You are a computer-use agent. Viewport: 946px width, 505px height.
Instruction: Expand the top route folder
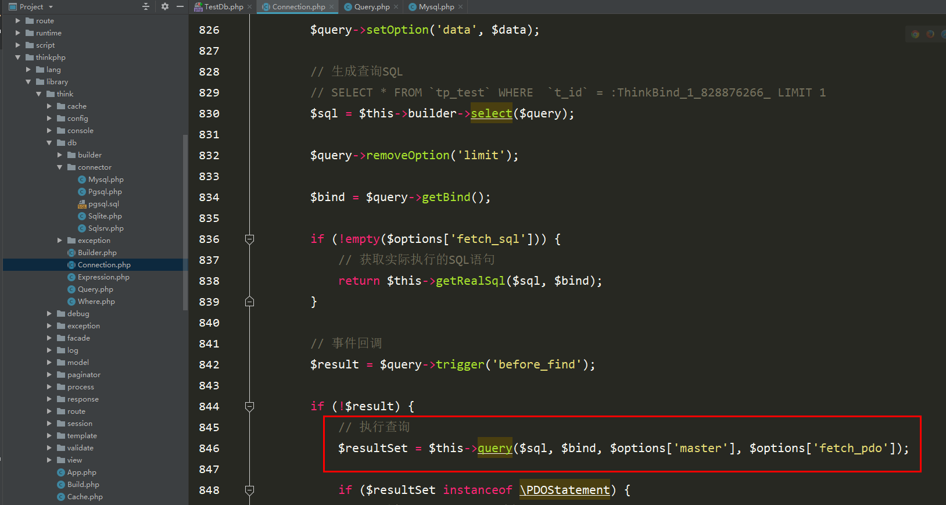[17, 21]
